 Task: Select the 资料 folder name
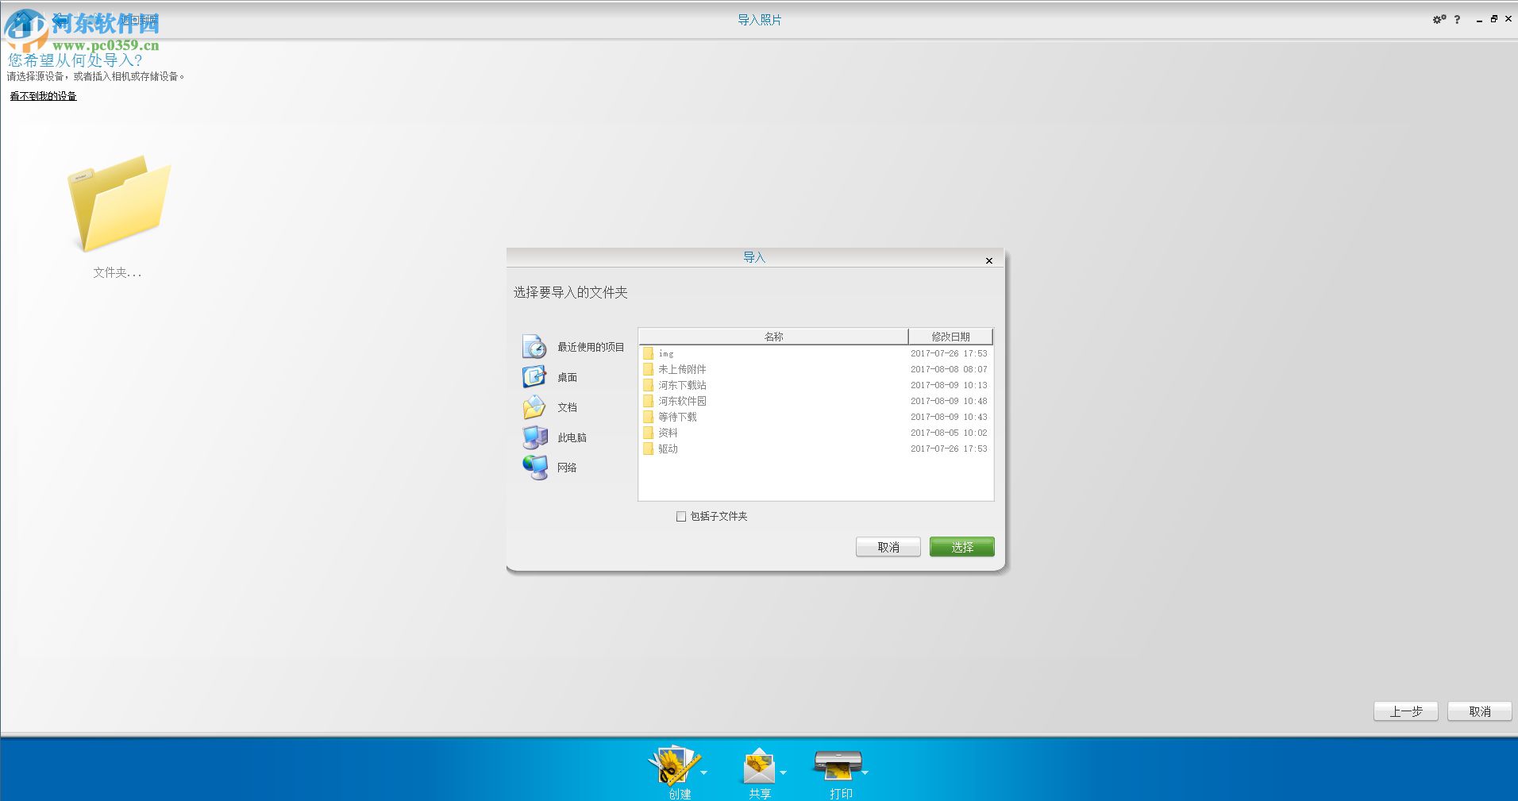(668, 433)
